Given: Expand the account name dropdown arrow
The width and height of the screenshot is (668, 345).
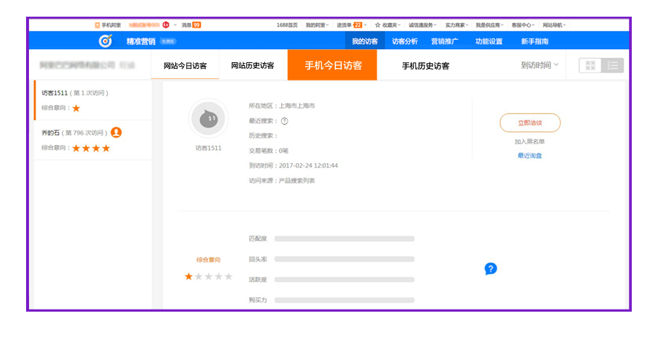Looking at the screenshot, I should (x=175, y=25).
